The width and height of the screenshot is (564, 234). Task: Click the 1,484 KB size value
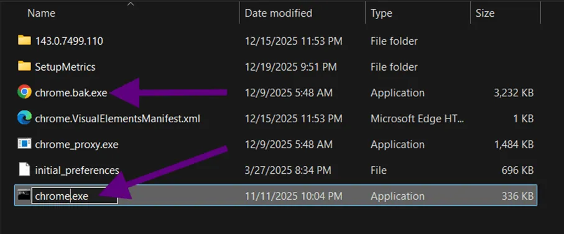(x=514, y=145)
